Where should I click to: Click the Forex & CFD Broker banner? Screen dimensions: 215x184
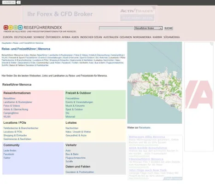pyautogui.click(x=89, y=14)
